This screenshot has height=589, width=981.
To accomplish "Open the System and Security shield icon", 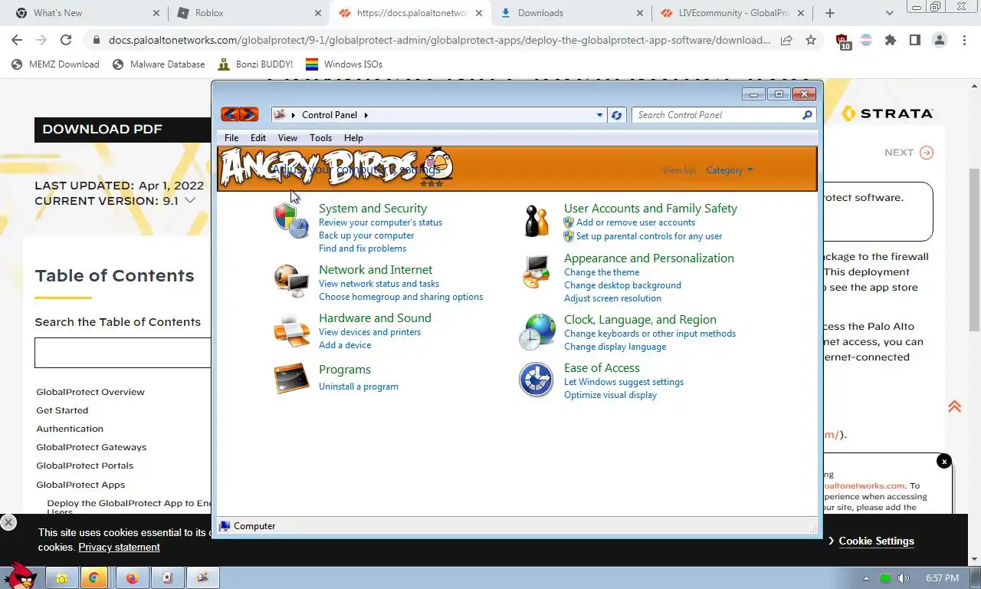I will 291,221.
